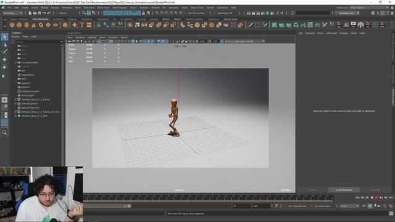This screenshot has width=395, height=222.
Task: Redo action with arrow icon
Action: (x=49, y=13)
